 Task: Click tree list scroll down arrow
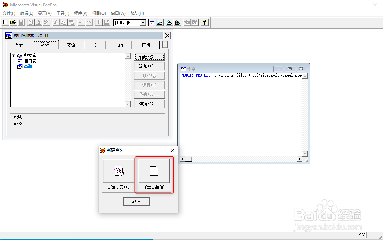tap(128, 104)
